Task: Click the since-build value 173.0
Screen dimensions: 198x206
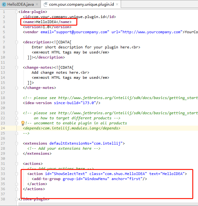Action: 88,103
